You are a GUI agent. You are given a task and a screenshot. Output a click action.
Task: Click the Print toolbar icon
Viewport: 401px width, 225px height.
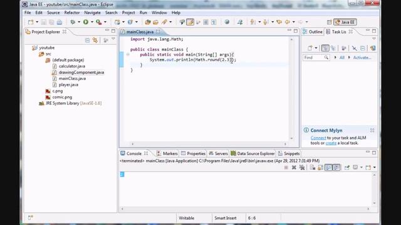[x=60, y=22]
